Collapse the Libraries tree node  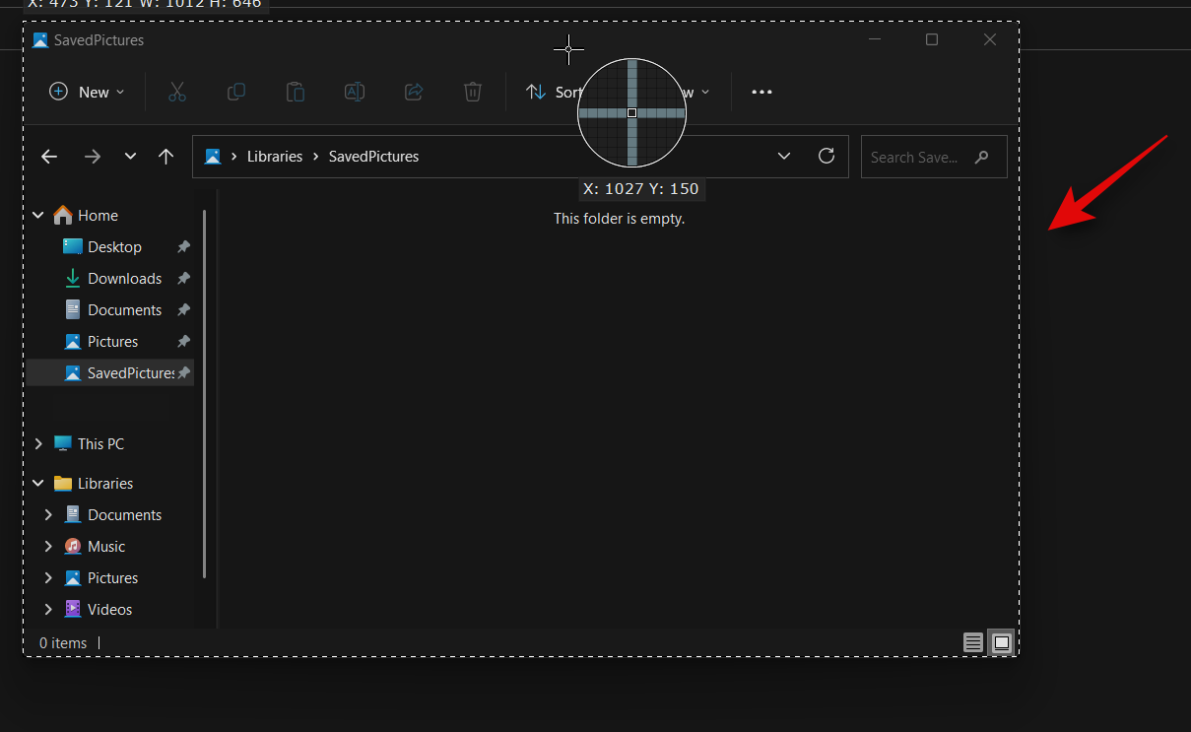[x=38, y=484]
